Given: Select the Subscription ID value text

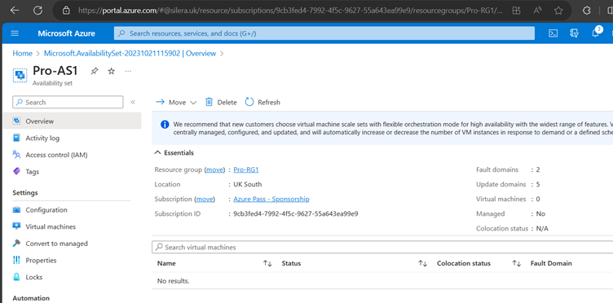Looking at the screenshot, I should pyautogui.click(x=296, y=214).
